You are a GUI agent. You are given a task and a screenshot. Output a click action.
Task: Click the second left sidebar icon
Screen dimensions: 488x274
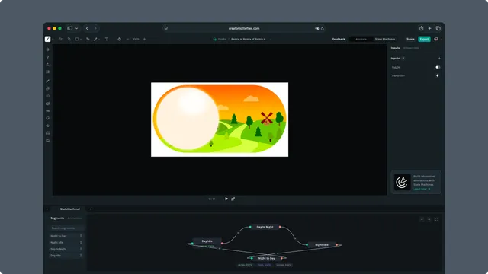click(x=47, y=57)
